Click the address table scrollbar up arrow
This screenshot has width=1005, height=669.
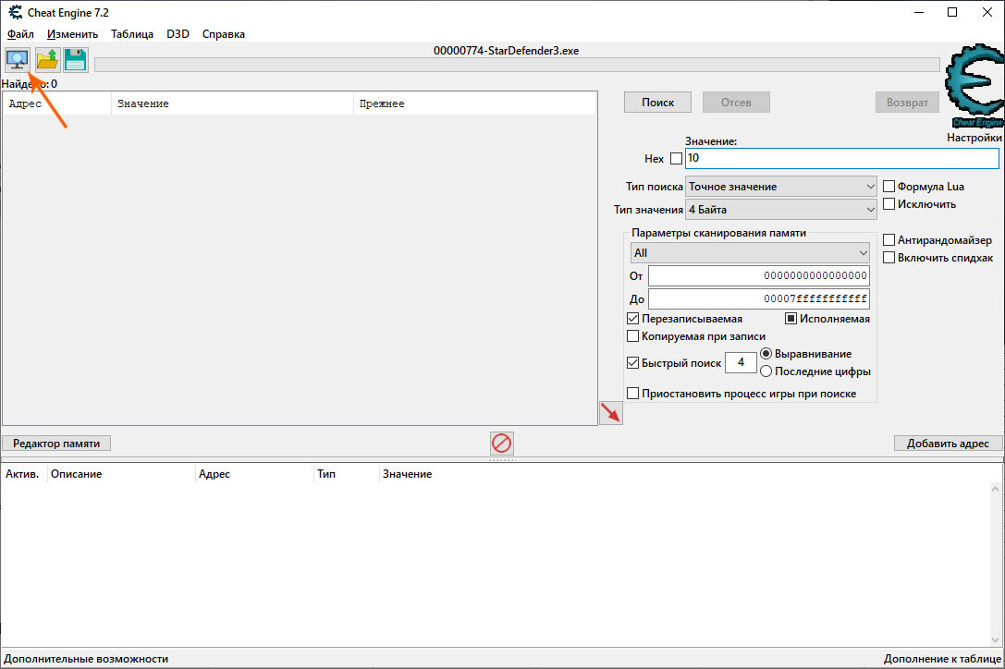click(x=996, y=489)
